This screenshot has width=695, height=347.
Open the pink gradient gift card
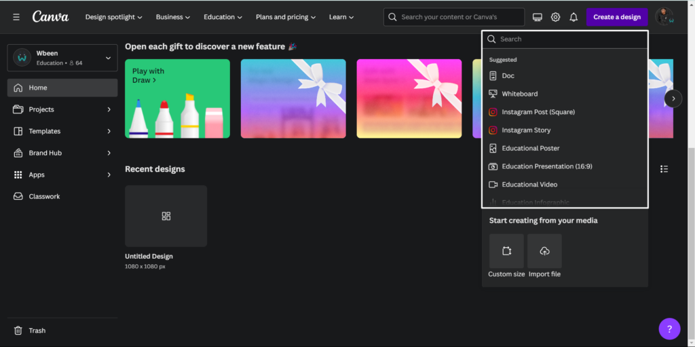[x=409, y=98]
